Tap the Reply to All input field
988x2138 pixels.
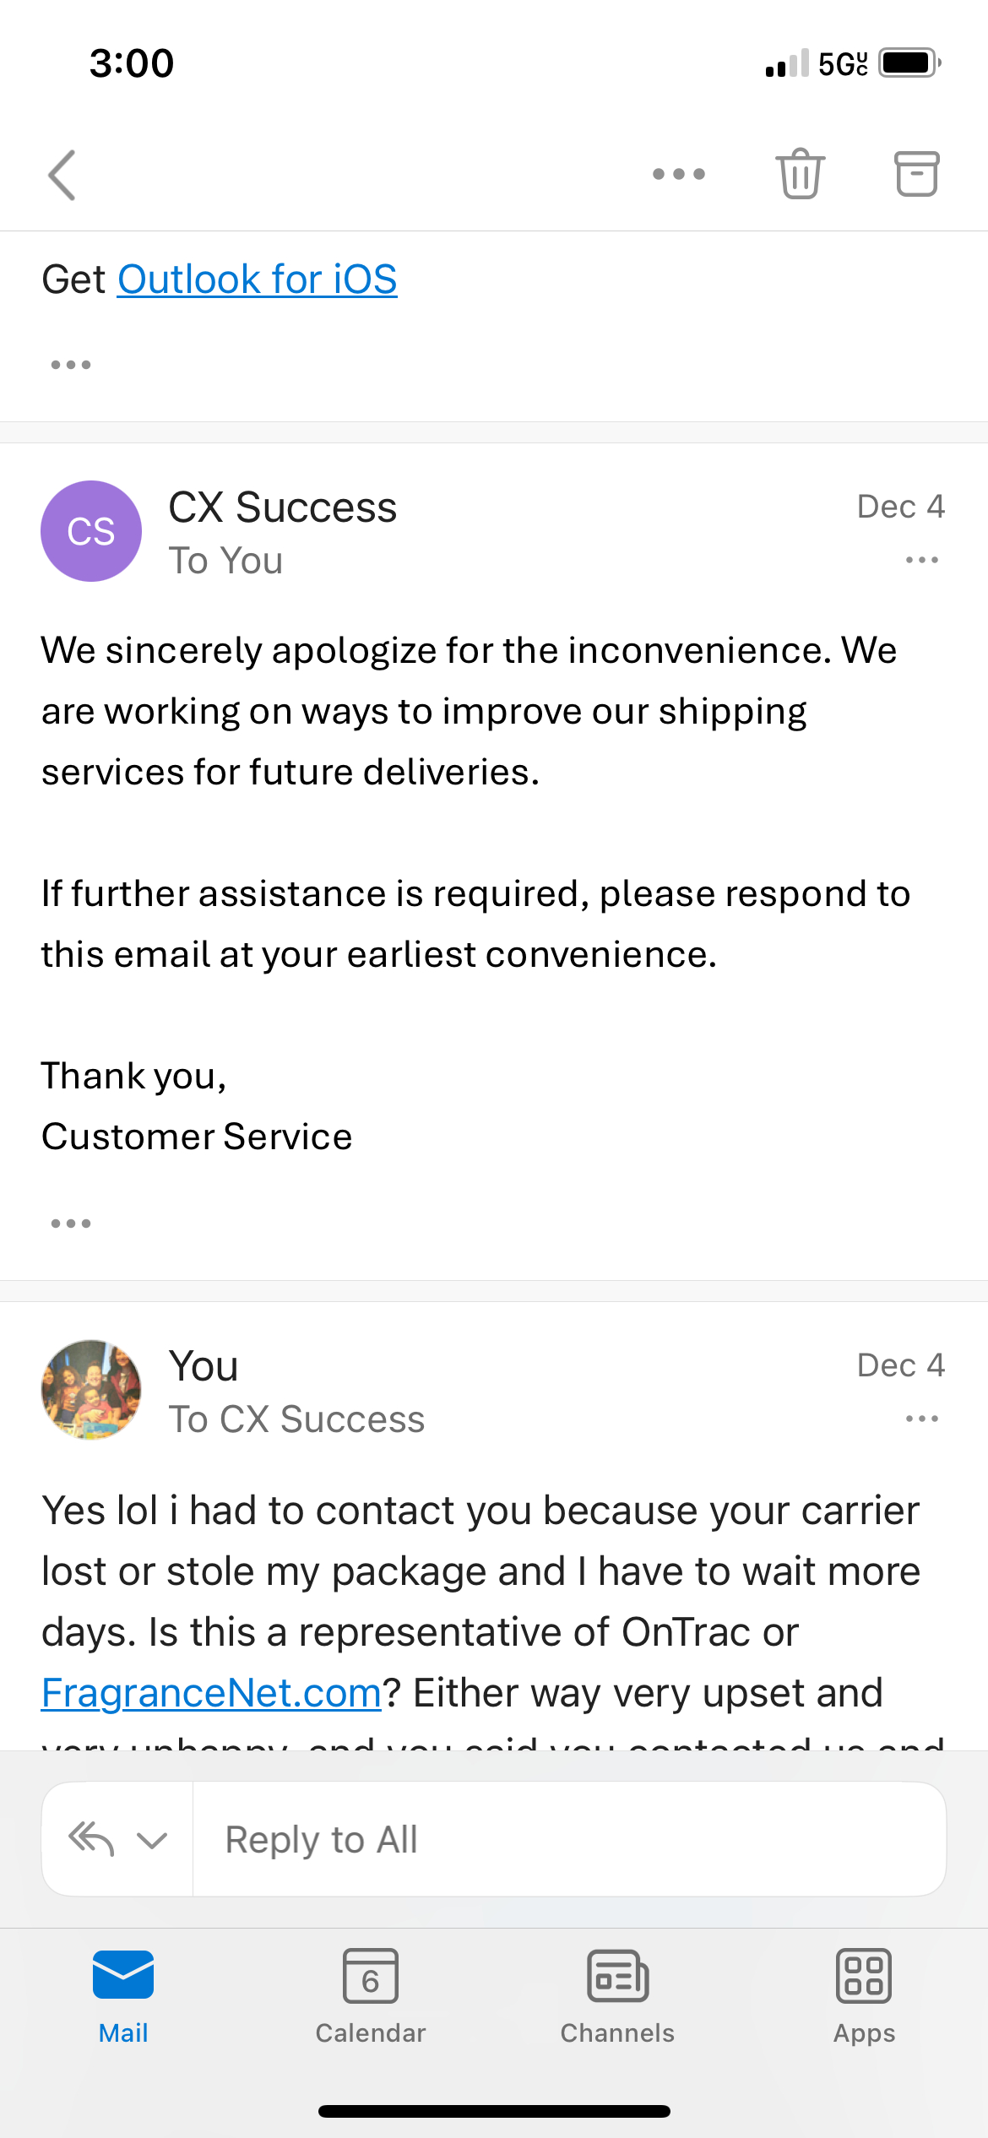(x=567, y=1840)
